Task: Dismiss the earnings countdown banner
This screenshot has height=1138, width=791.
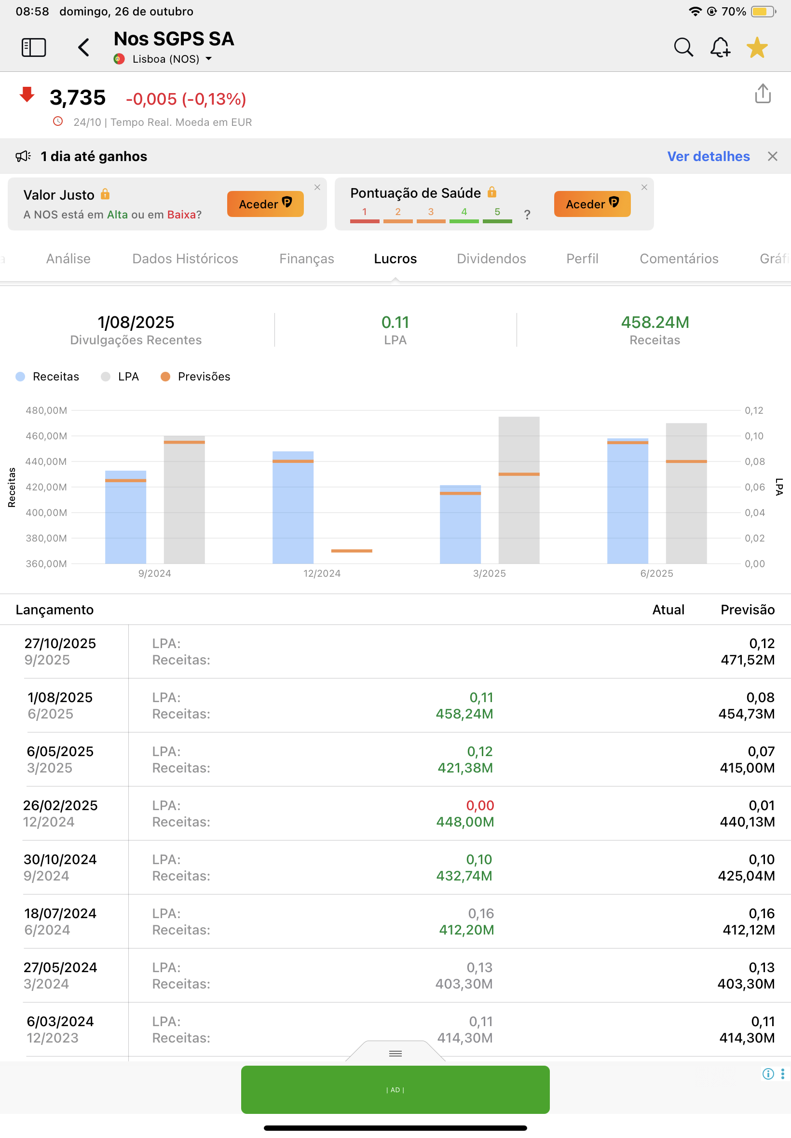Action: click(772, 157)
